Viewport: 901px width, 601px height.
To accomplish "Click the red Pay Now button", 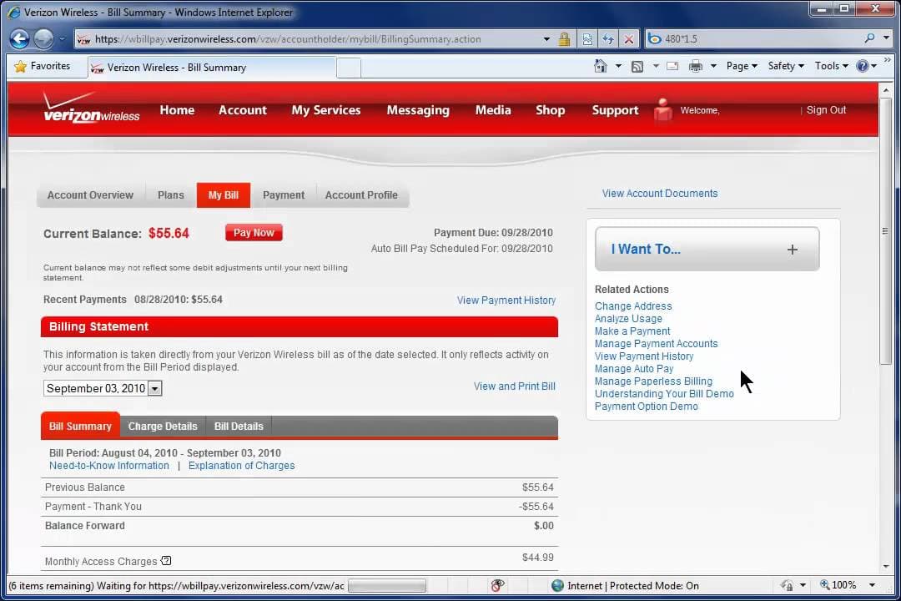I will click(x=254, y=232).
